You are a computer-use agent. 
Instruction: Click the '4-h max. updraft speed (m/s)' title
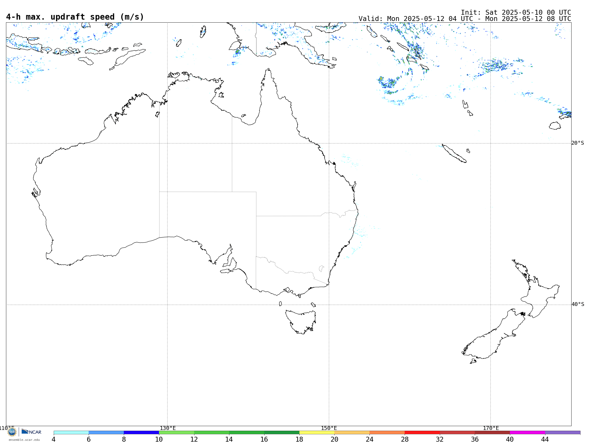point(75,17)
